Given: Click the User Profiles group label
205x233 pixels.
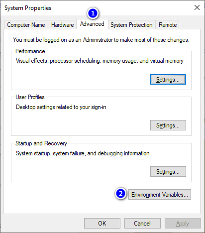Looking at the screenshot, I should [30, 97].
